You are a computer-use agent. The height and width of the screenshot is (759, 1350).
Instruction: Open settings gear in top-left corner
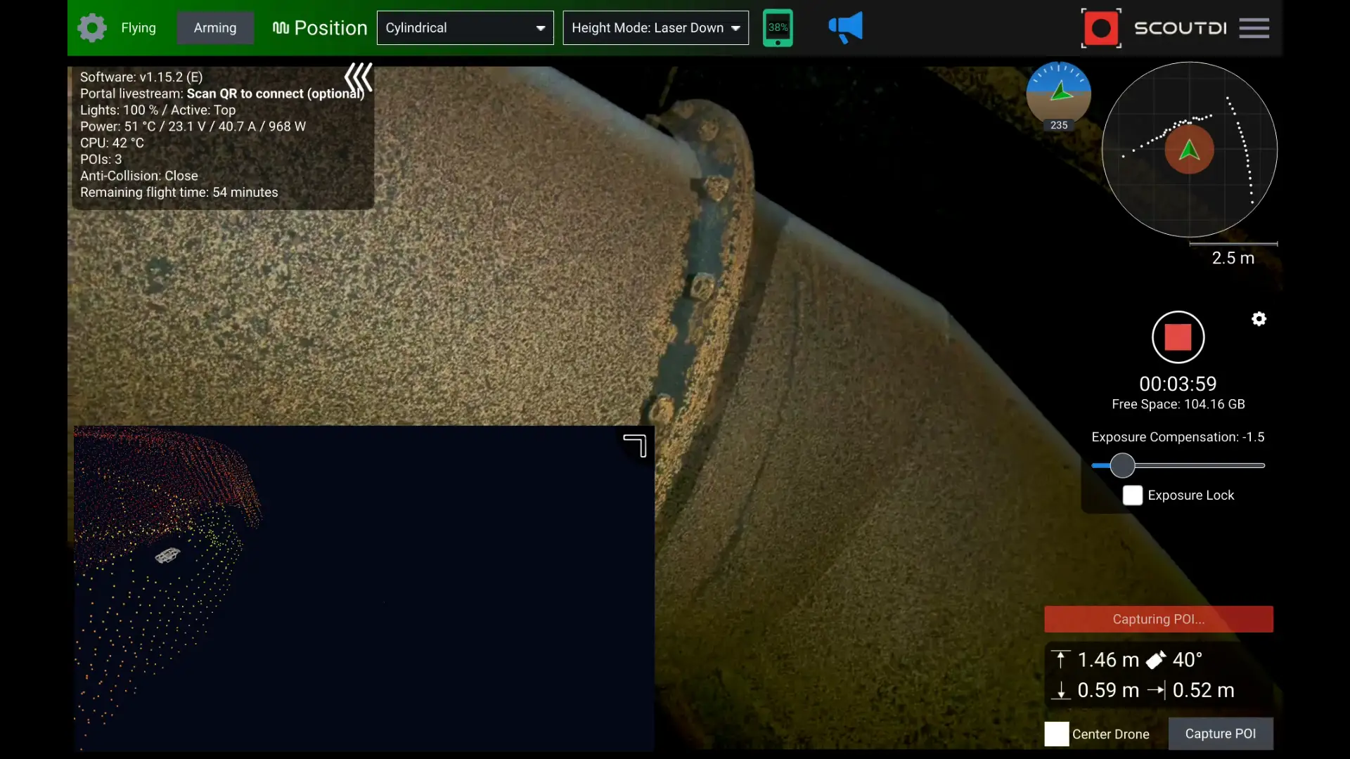coord(91,28)
